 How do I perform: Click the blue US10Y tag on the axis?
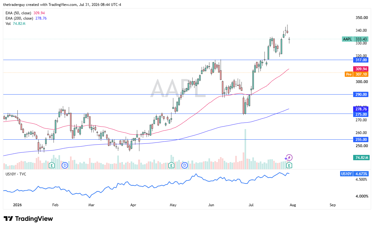[347, 174]
